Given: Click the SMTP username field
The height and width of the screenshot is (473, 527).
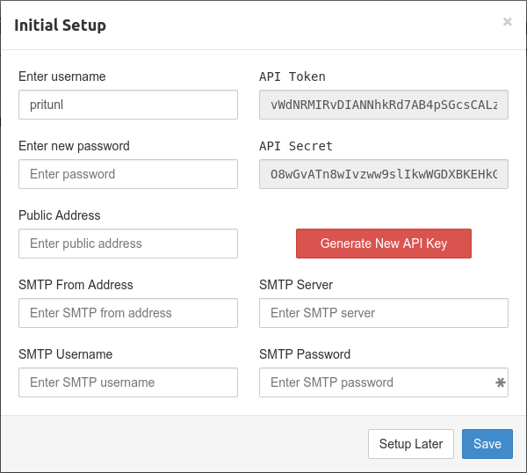Looking at the screenshot, I should pos(128,382).
